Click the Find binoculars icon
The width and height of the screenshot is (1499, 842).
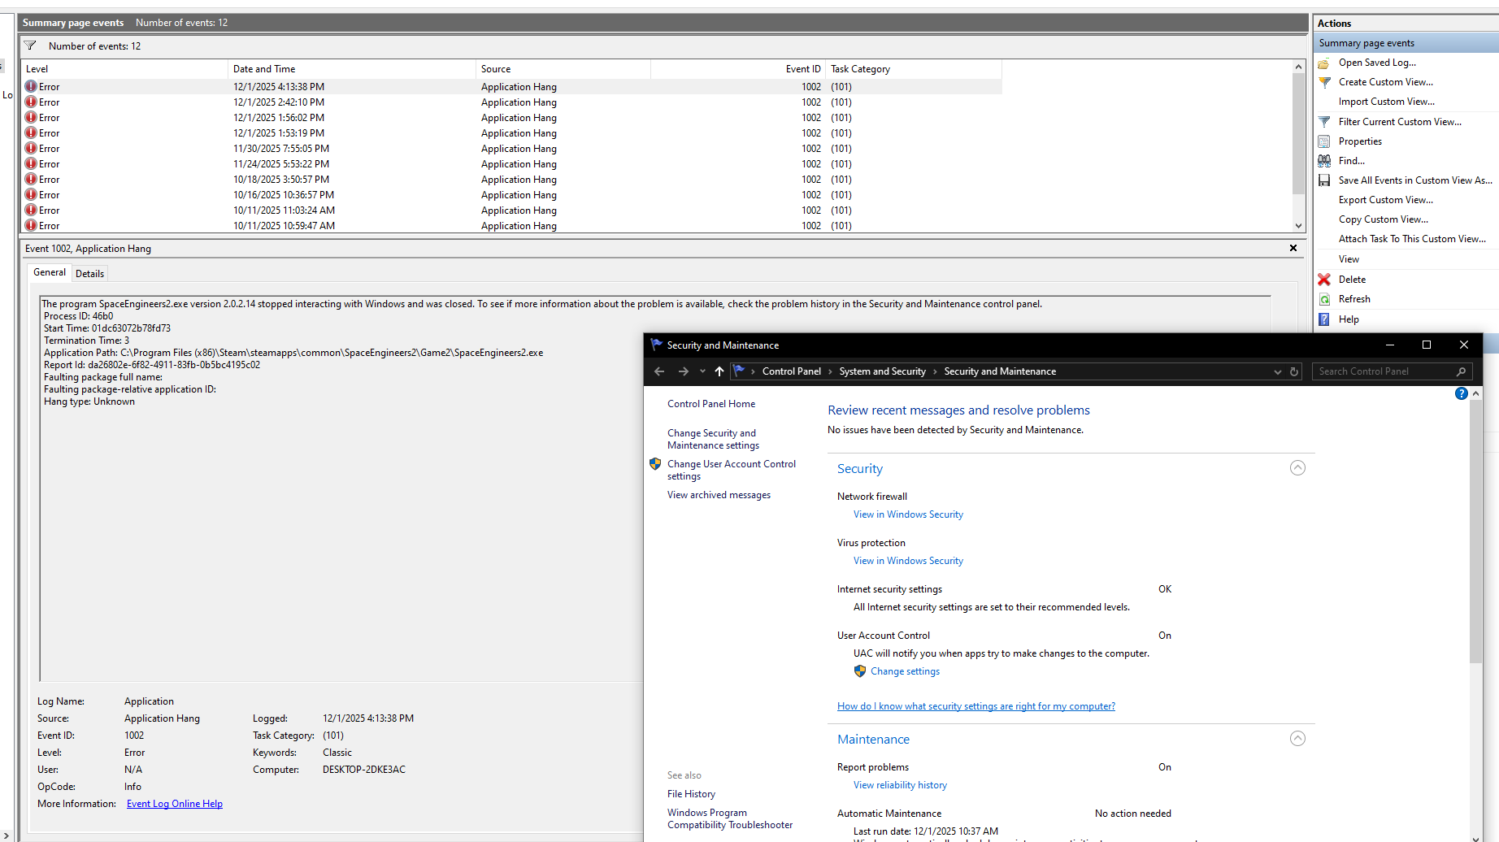pos(1324,161)
